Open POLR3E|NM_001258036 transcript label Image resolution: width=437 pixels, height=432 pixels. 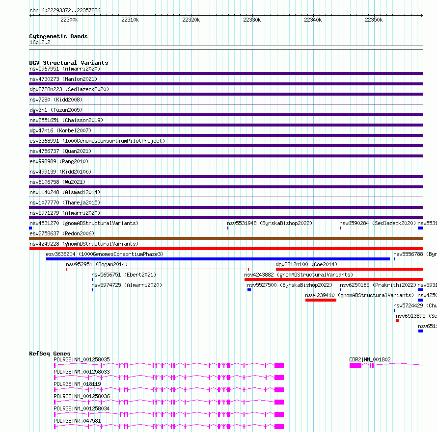[x=82, y=396]
